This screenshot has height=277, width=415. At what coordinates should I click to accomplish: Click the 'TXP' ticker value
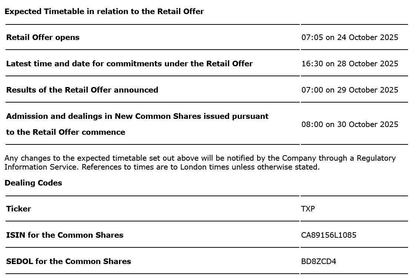point(308,209)
